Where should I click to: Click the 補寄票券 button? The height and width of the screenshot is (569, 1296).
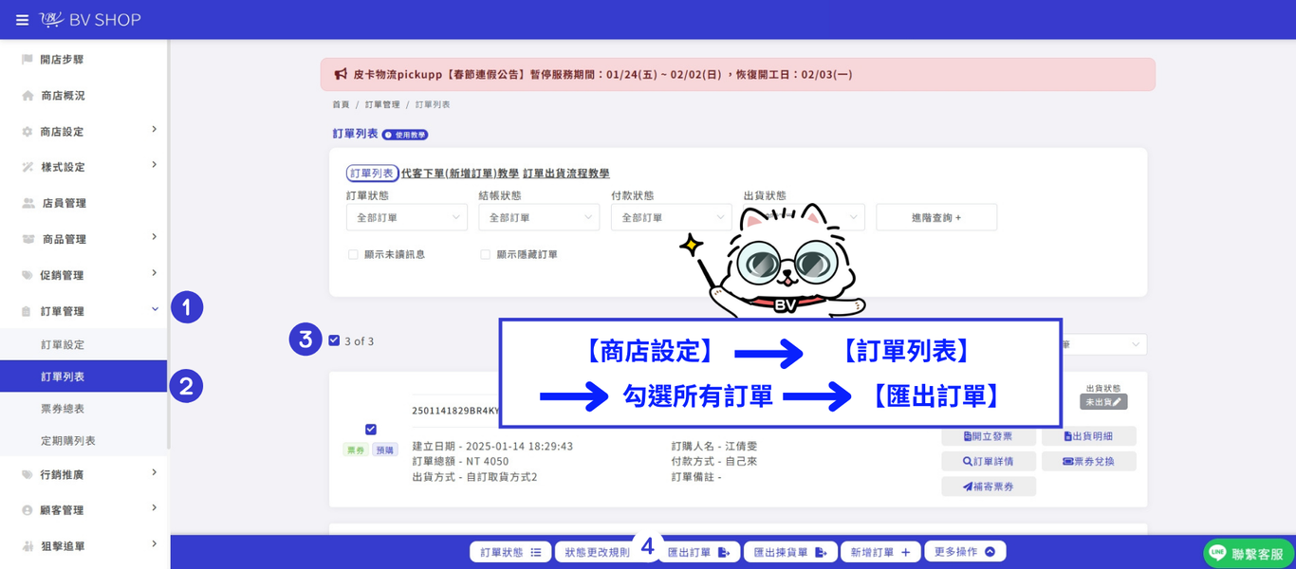tap(989, 486)
